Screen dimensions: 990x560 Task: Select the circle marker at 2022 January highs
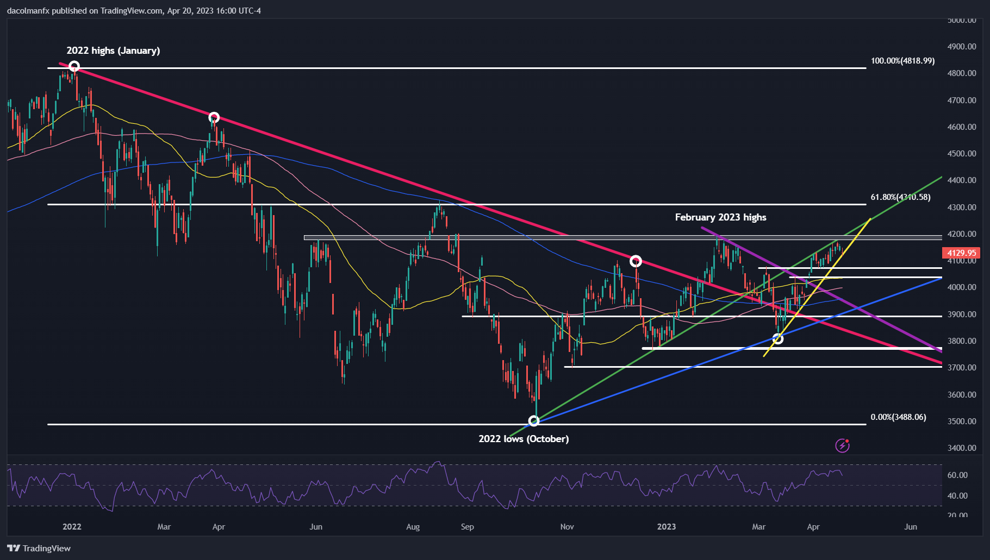74,67
